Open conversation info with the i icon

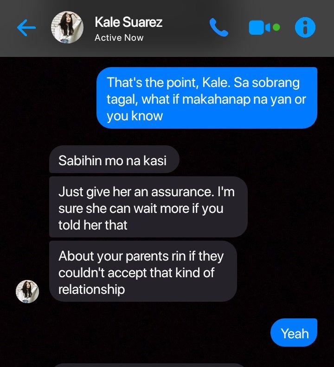pyautogui.click(x=305, y=27)
